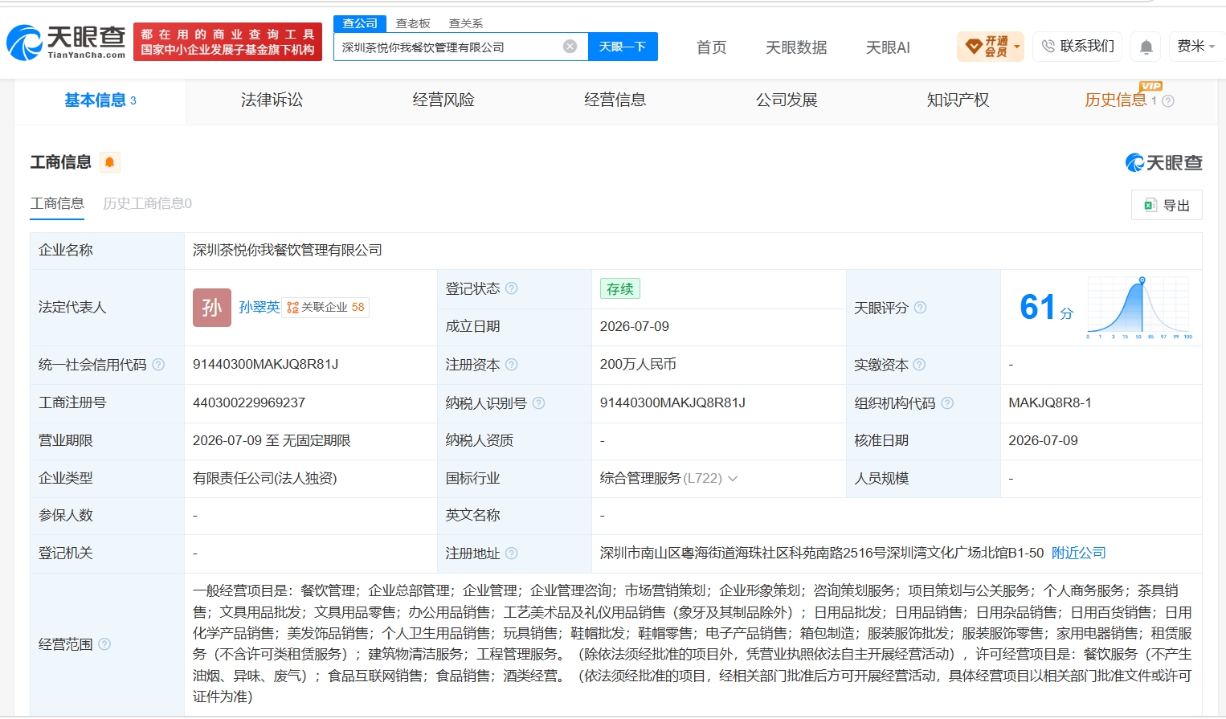Click 有限责任公司(法人独资) company type value
Viewport: 1226px width, 719px height.
coord(265,479)
